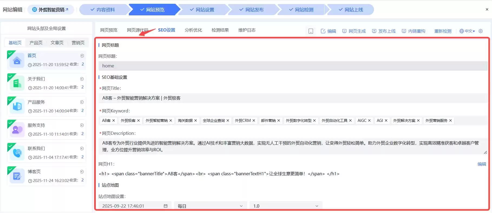Open the 检测结果 tab

click(x=220, y=30)
